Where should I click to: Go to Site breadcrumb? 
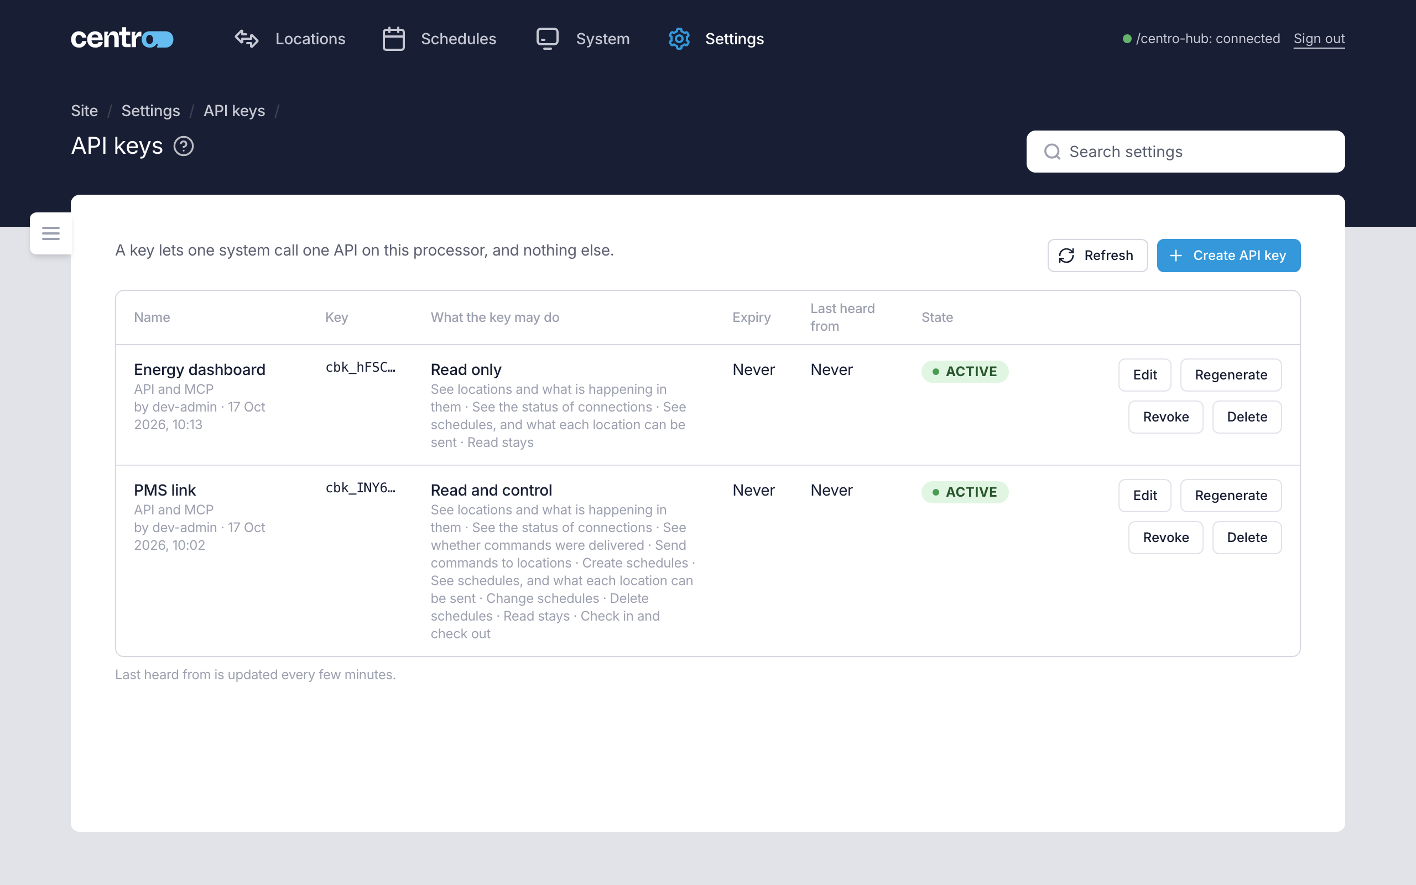tap(84, 111)
